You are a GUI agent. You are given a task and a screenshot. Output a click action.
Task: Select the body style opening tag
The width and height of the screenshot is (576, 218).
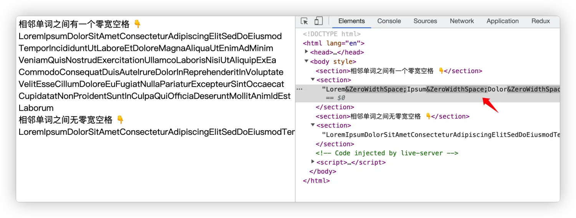pos(333,62)
